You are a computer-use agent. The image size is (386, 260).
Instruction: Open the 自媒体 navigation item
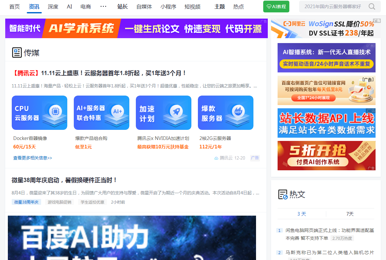coord(144,7)
